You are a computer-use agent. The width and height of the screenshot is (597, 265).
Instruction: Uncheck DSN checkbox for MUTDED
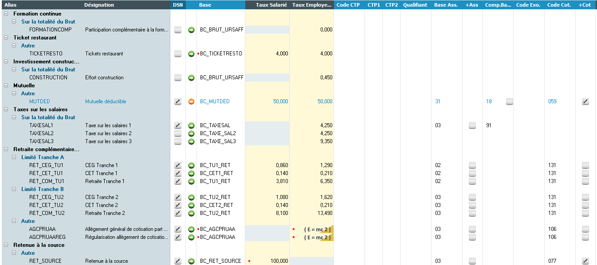coord(178,101)
